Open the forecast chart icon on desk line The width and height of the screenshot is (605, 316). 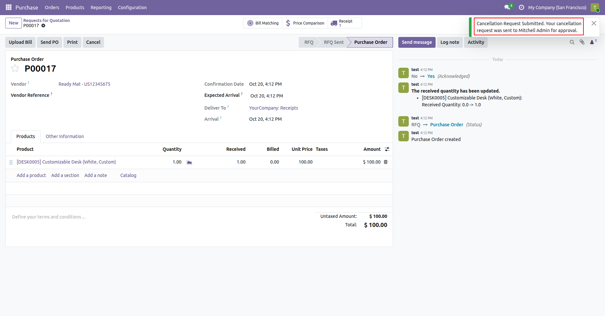189,162
